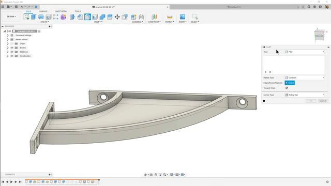Click the plus button to add selection set
The image size is (331, 186).
pos(265,72)
